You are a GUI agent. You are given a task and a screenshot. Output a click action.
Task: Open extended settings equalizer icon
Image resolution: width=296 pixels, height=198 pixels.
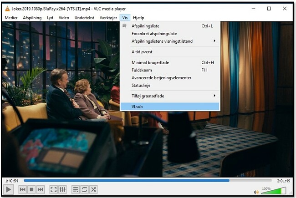point(62,189)
